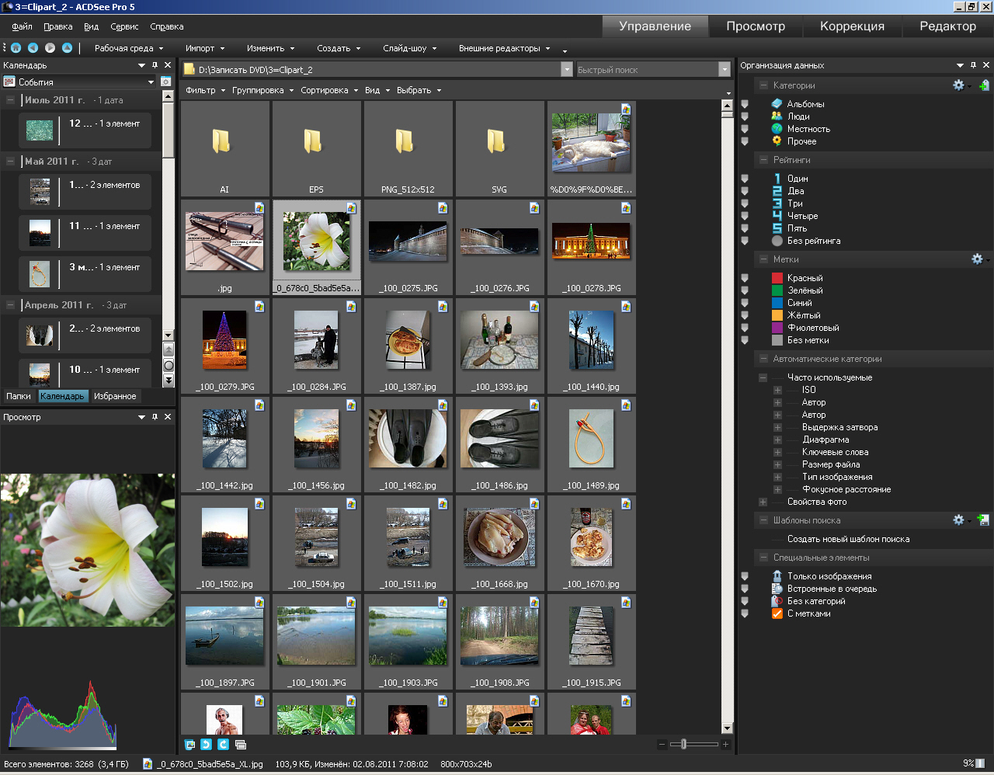Click the rotate right icon below thumbnails
This screenshot has width=994, height=775.
(x=223, y=744)
